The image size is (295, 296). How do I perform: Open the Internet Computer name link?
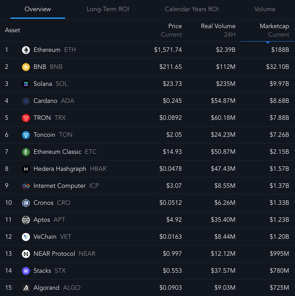[x=59, y=186]
